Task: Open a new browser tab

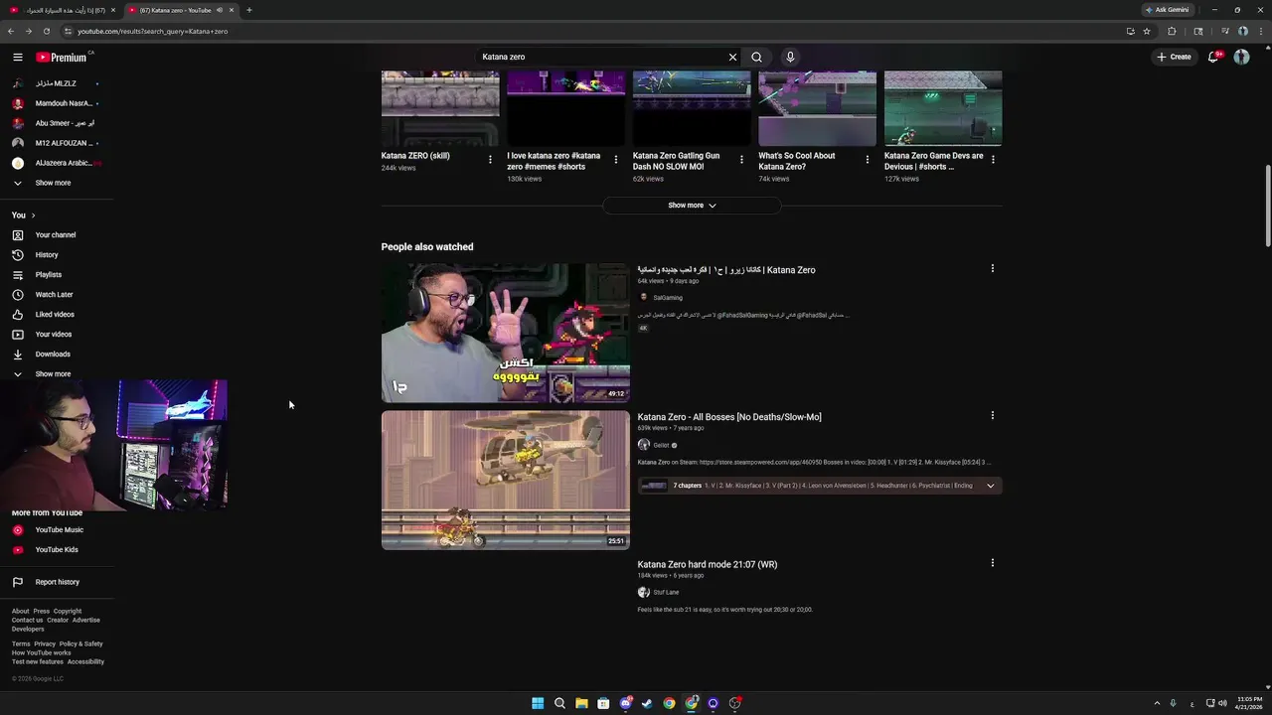Action: coord(248,10)
